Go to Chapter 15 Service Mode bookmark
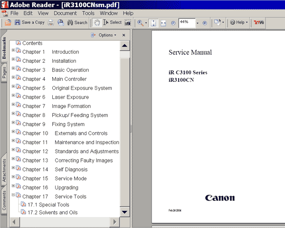 pos(54,179)
